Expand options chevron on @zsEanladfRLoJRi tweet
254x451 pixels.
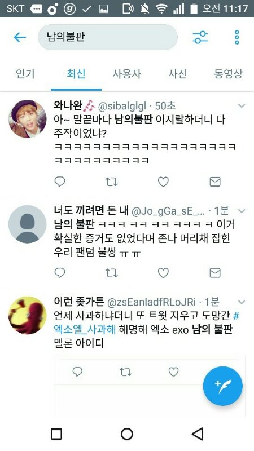point(242,302)
